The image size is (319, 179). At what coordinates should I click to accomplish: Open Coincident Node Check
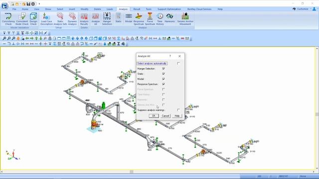tap(22, 19)
